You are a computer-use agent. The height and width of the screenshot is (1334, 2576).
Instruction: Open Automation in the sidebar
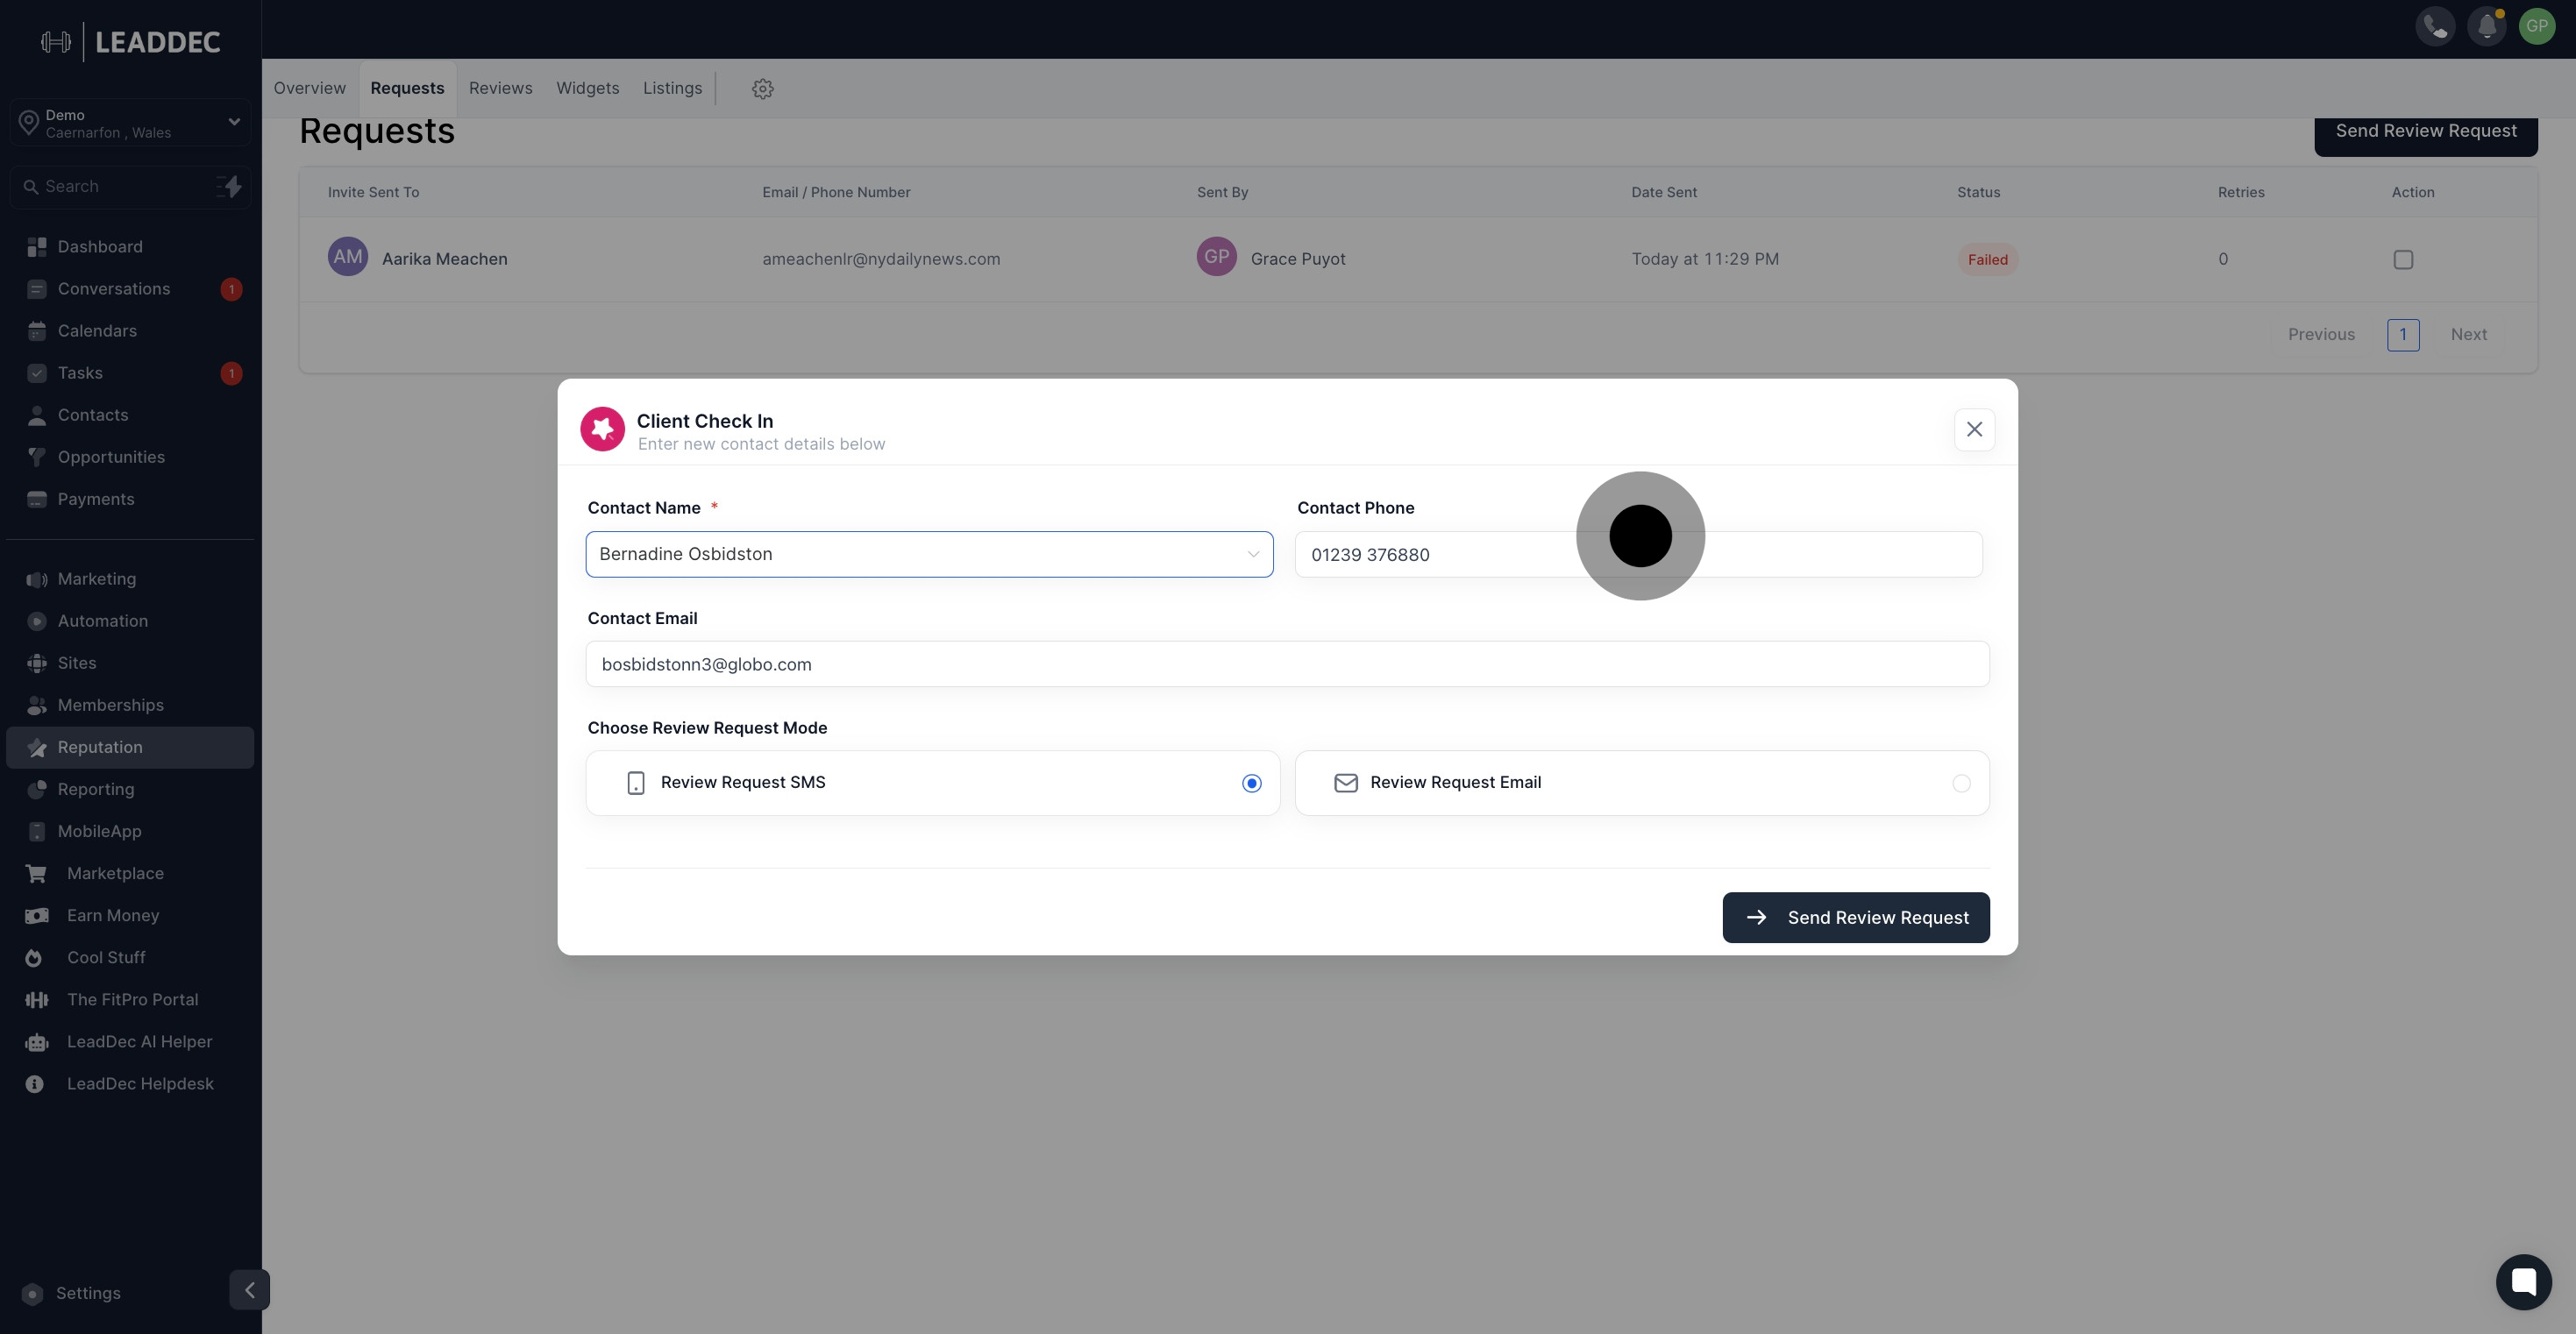click(130, 621)
